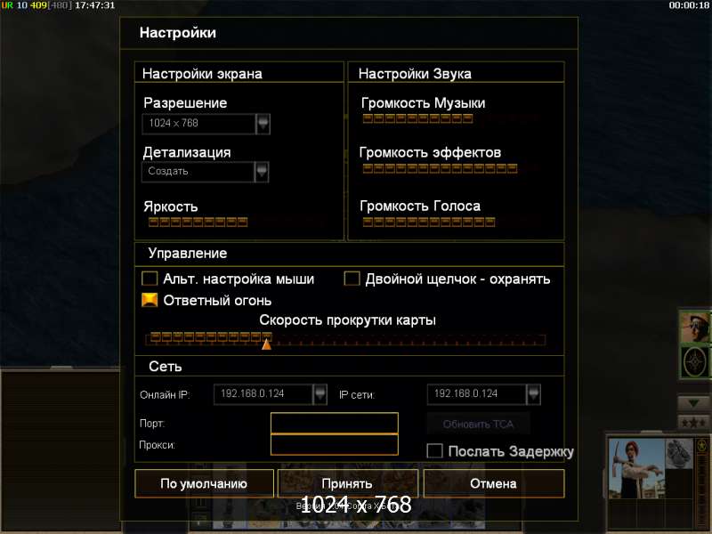Tick Двойной щелчок - охранять checkbox
Screen dimensions: 712x534
pyautogui.click(x=352, y=279)
